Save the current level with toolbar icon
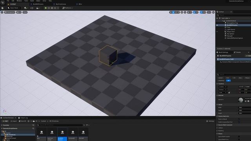Image resolution: width=251 pixels, height=141 pixels. click(2, 8)
